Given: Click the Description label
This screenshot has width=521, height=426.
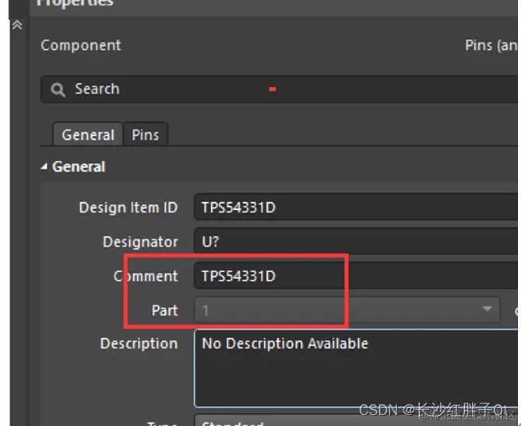Looking at the screenshot, I should click(139, 344).
